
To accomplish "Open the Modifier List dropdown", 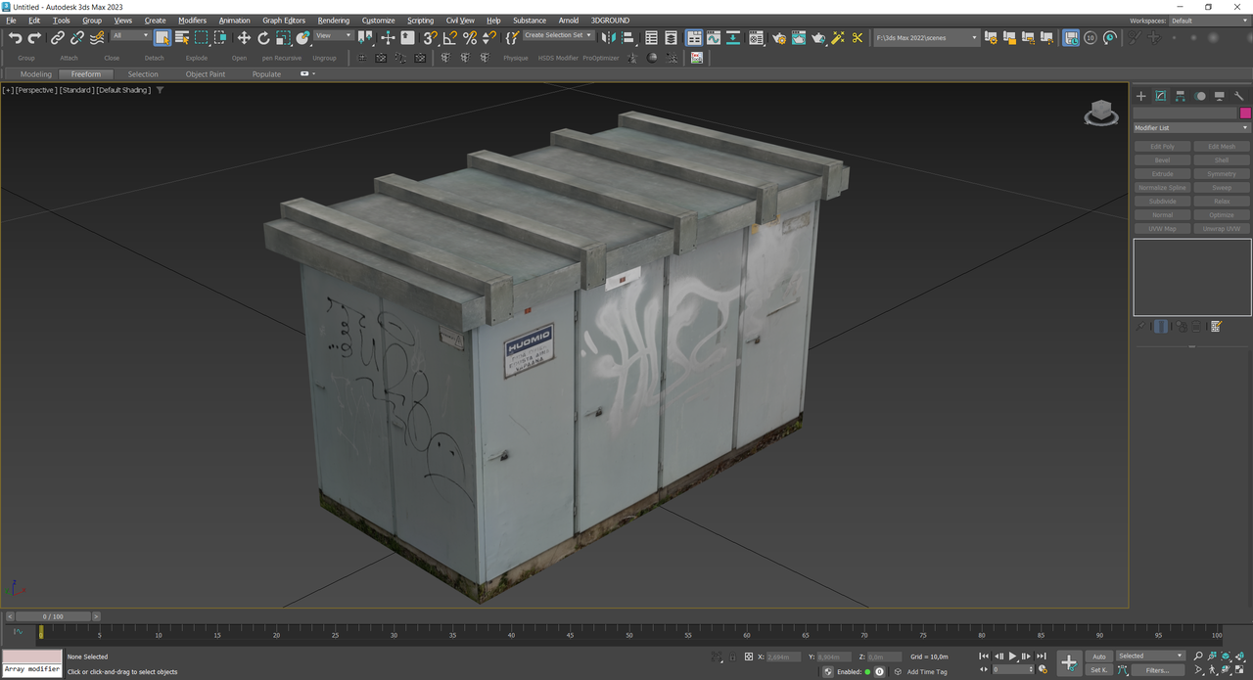I will pyautogui.click(x=1191, y=128).
